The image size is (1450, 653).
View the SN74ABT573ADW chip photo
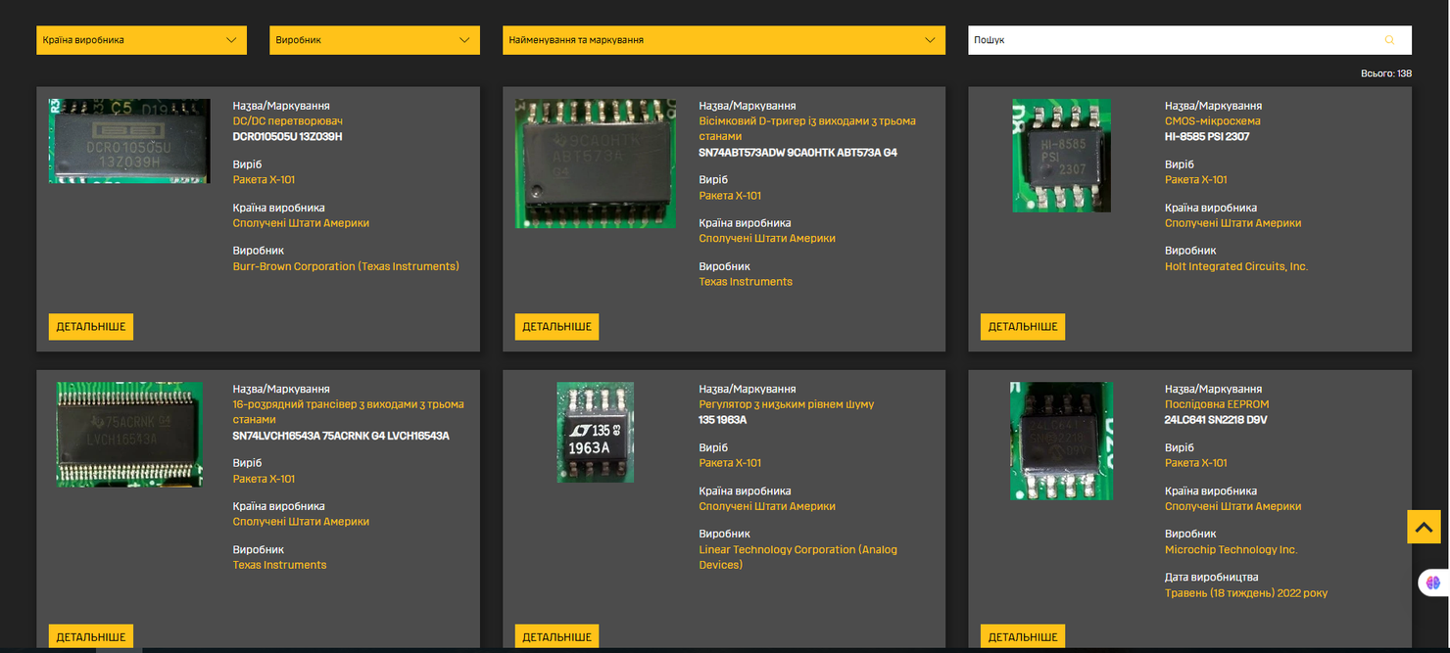pos(596,163)
